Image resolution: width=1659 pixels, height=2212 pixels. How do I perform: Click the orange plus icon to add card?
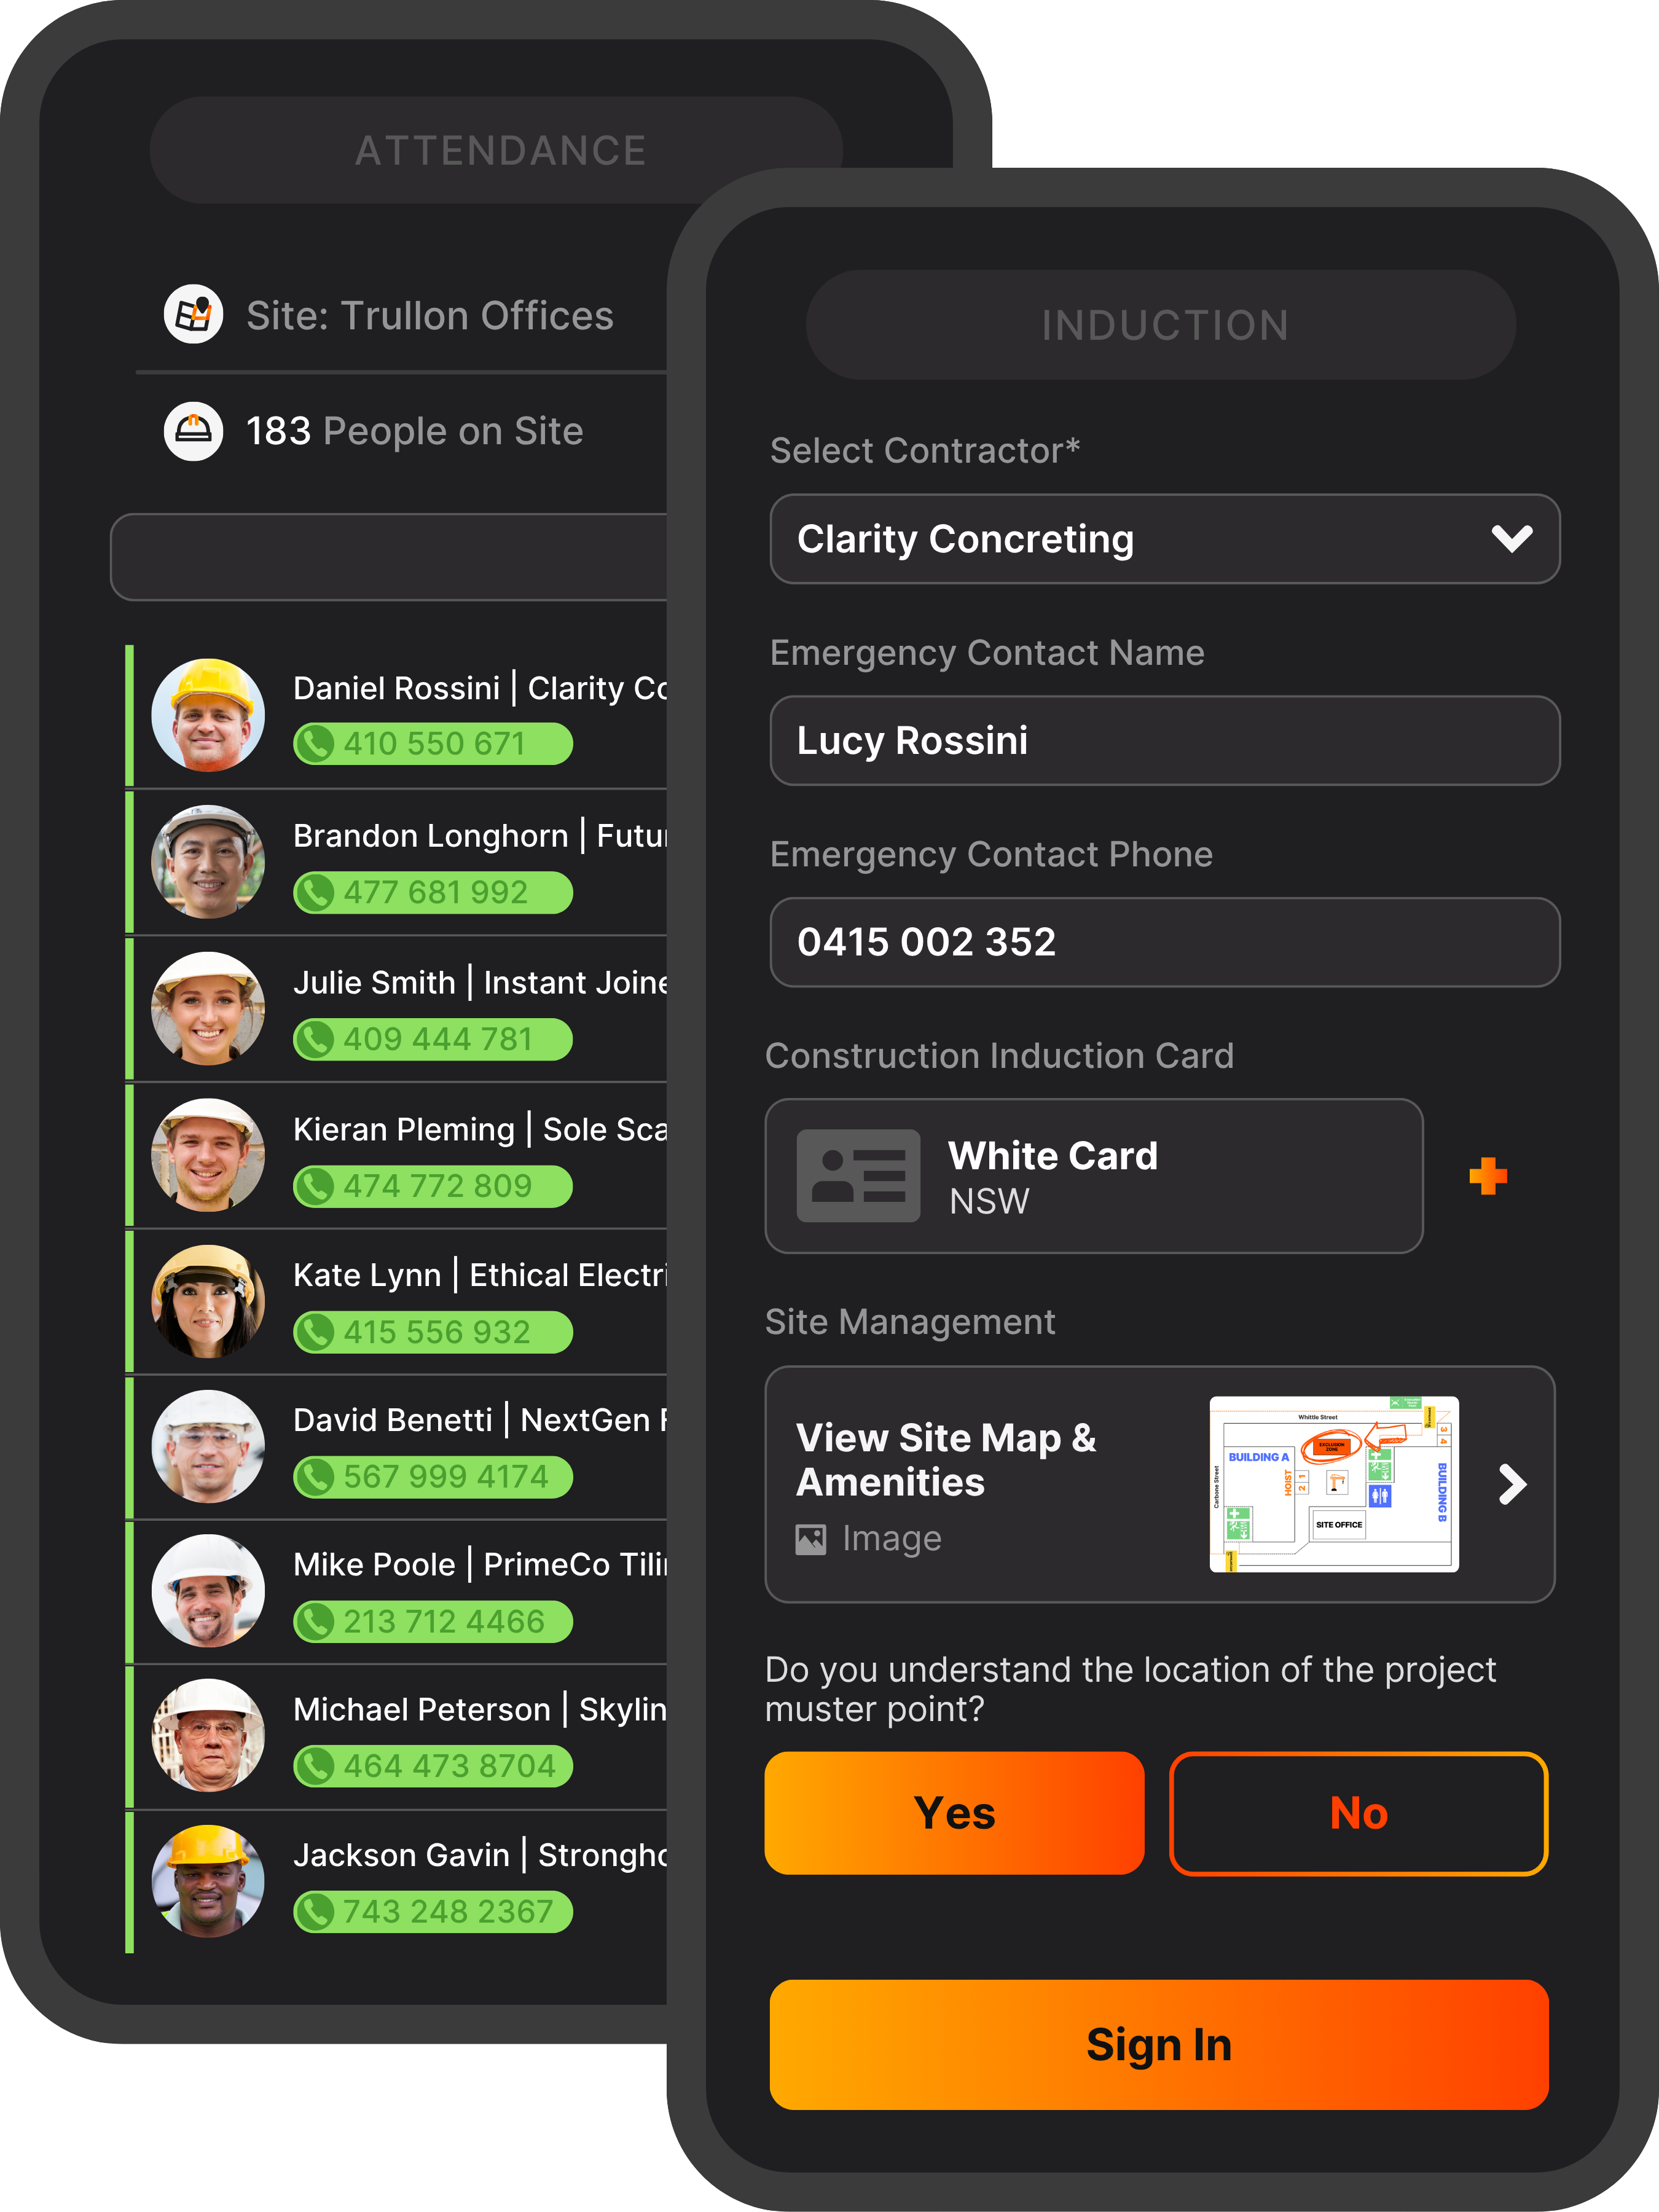(x=1488, y=1176)
